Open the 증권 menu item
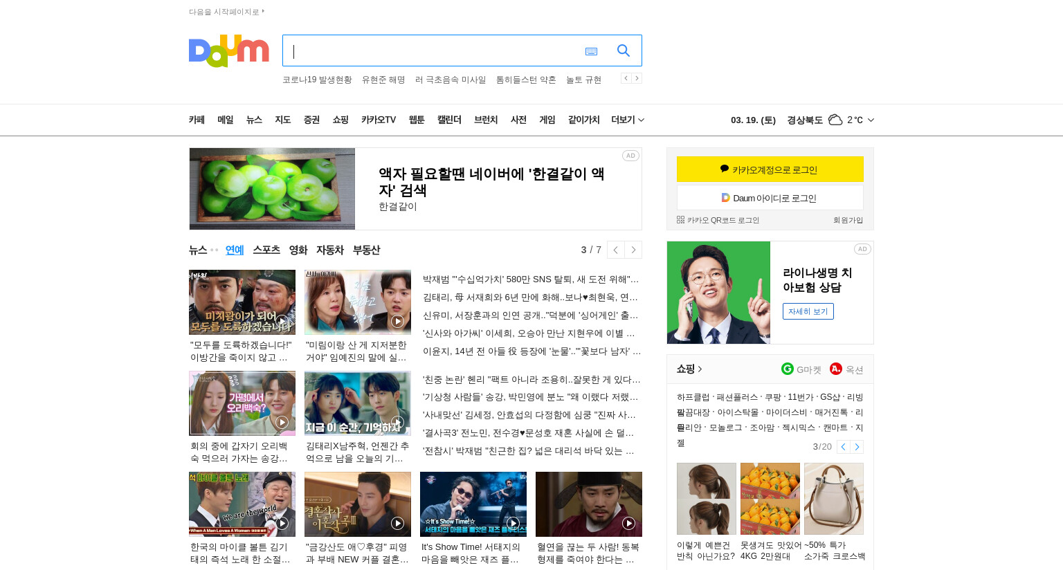Viewport: 1063px width, 570px height. tap(311, 120)
